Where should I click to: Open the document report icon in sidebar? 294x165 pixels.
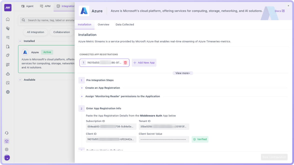tap(8, 47)
